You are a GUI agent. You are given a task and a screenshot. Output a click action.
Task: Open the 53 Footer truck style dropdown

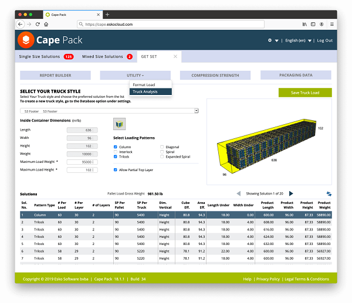tap(109, 111)
